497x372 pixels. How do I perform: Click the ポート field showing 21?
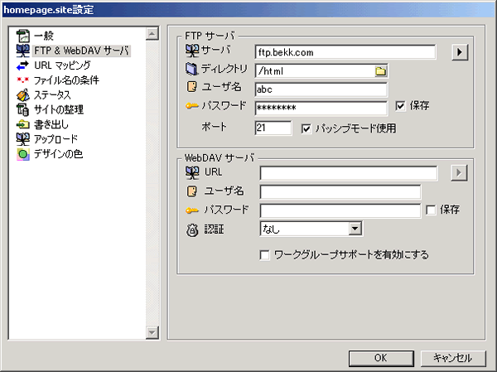coord(273,128)
